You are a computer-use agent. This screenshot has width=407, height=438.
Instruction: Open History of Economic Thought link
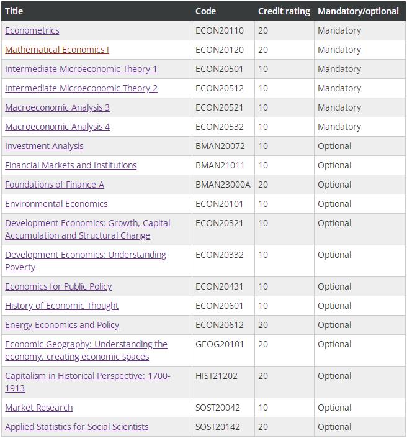pos(61,306)
